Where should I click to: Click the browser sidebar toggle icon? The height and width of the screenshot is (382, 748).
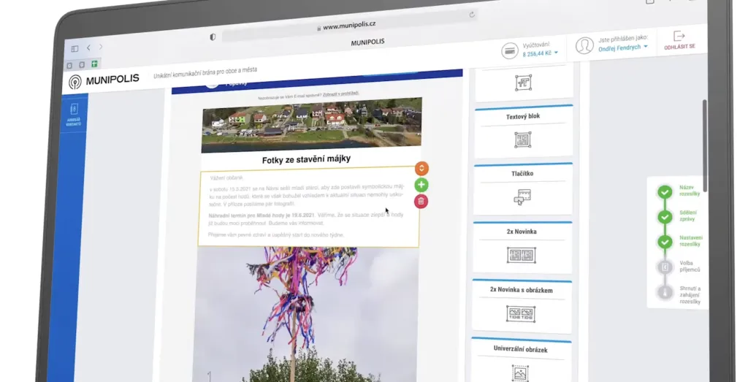click(75, 49)
